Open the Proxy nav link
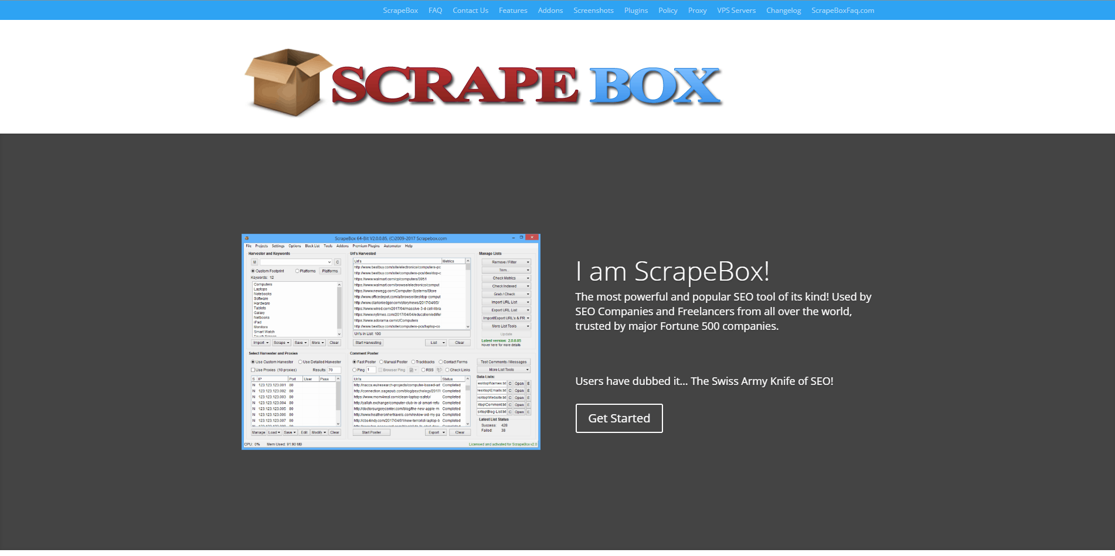 [697, 11]
